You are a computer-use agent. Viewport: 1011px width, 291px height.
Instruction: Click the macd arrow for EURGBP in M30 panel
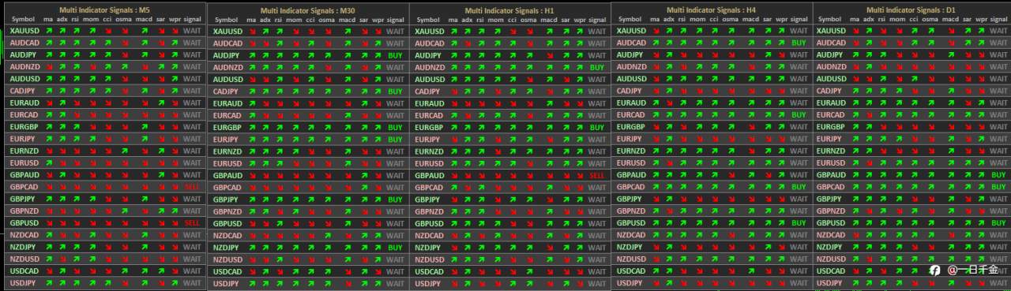[348, 128]
